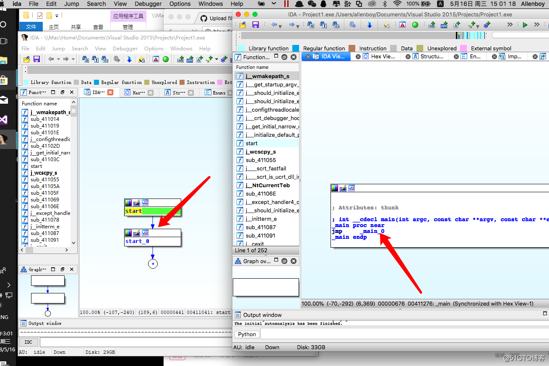Select j__NtCurrentTeb in Mac IDA function list
The image size is (549, 366).
pyautogui.click(x=268, y=185)
